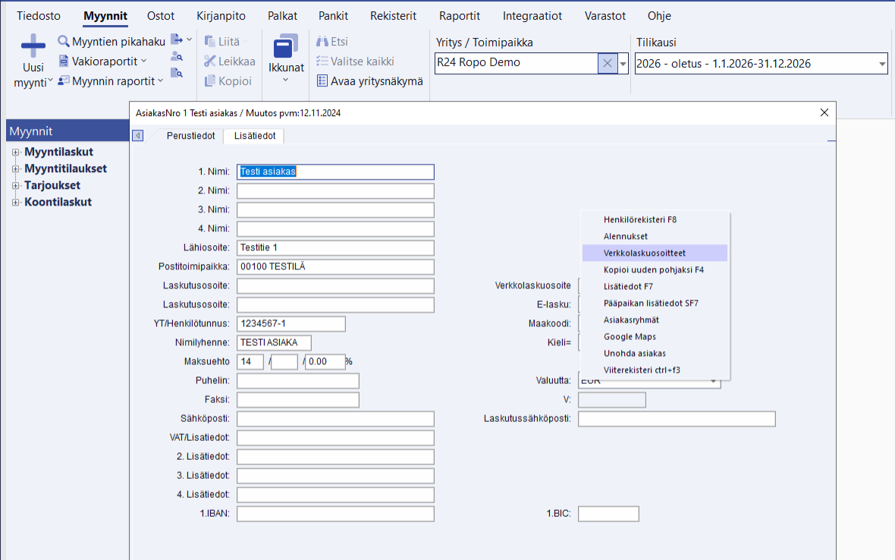Open the Kirjanpito menu
The width and height of the screenshot is (895, 560).
[221, 16]
